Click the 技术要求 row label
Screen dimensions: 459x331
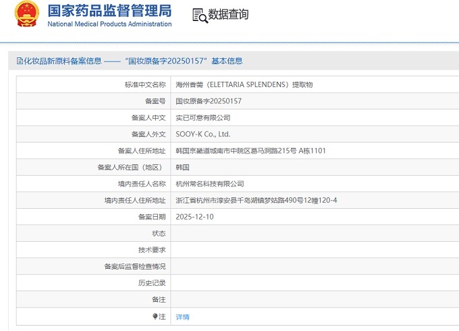point(152,250)
